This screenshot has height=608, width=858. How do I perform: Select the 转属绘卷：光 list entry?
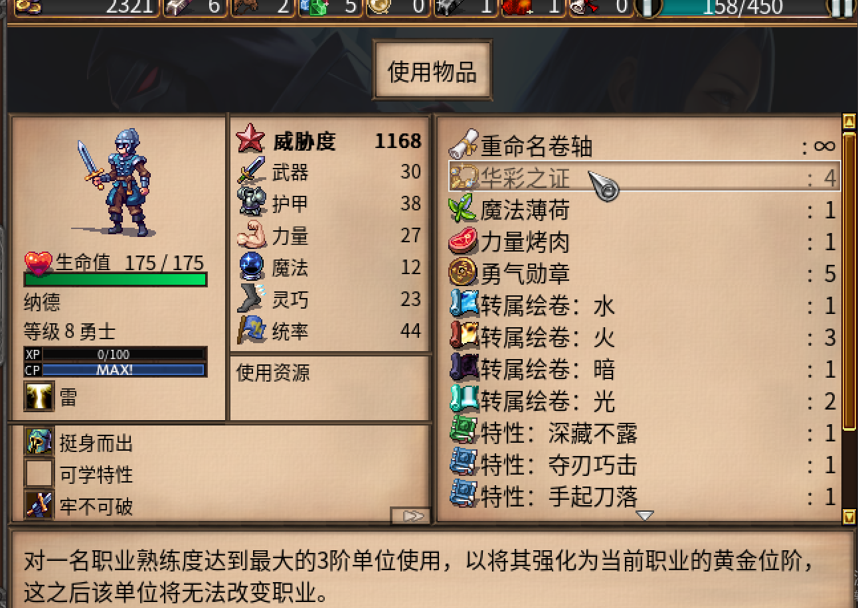point(644,400)
